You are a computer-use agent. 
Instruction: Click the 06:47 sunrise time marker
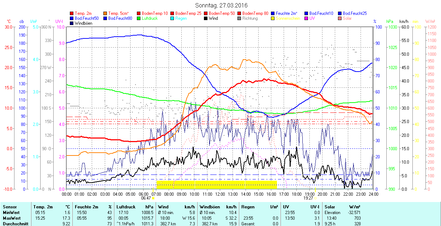point(146,198)
